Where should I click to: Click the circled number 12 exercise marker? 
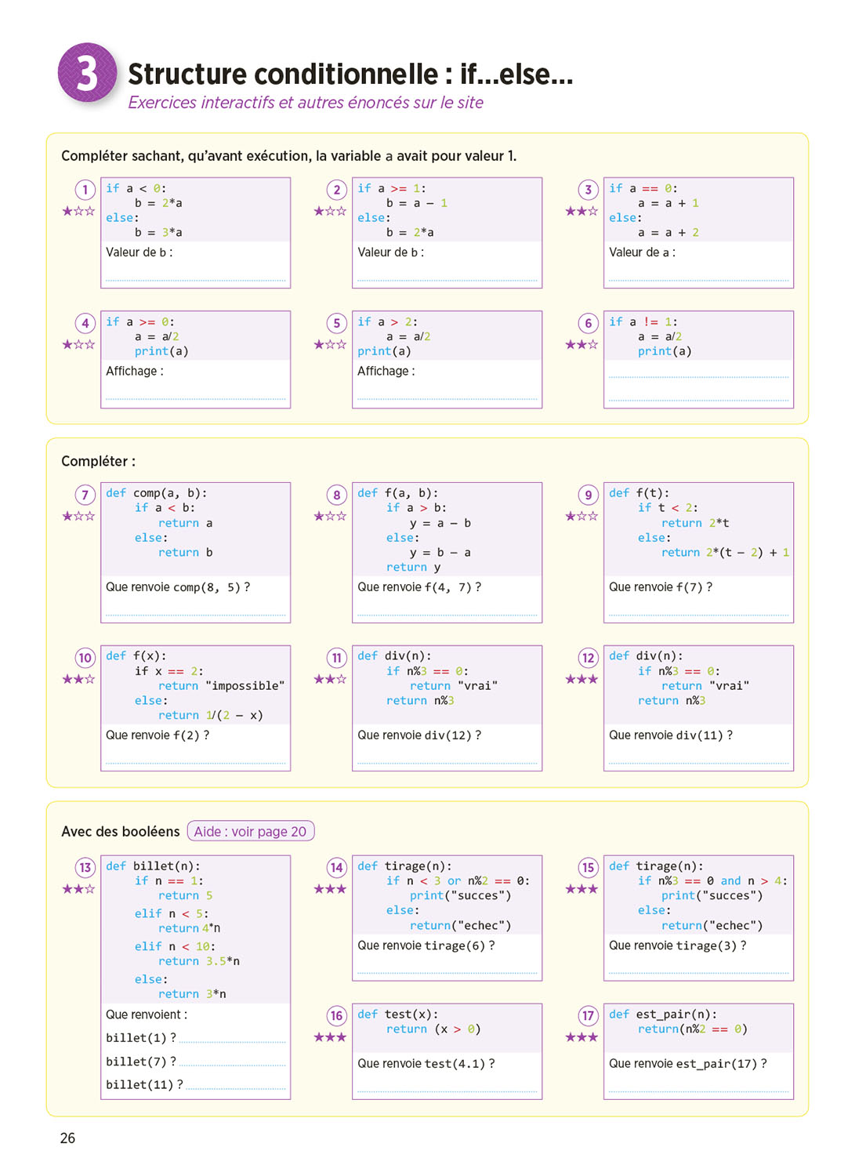(588, 658)
